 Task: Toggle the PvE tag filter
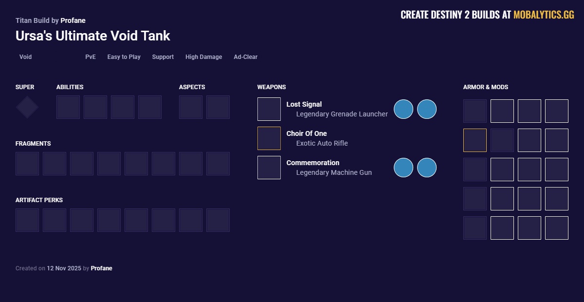[91, 57]
